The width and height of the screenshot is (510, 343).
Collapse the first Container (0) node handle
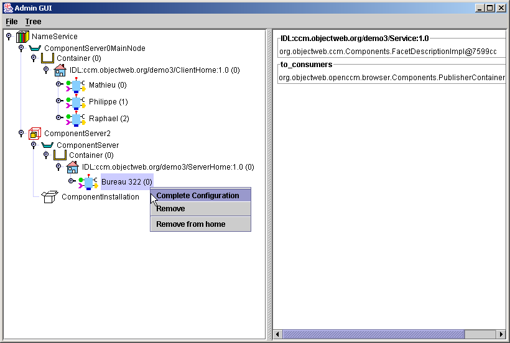(34, 58)
